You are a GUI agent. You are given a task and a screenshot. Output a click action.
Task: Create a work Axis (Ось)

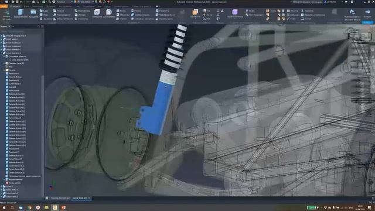[207, 11]
